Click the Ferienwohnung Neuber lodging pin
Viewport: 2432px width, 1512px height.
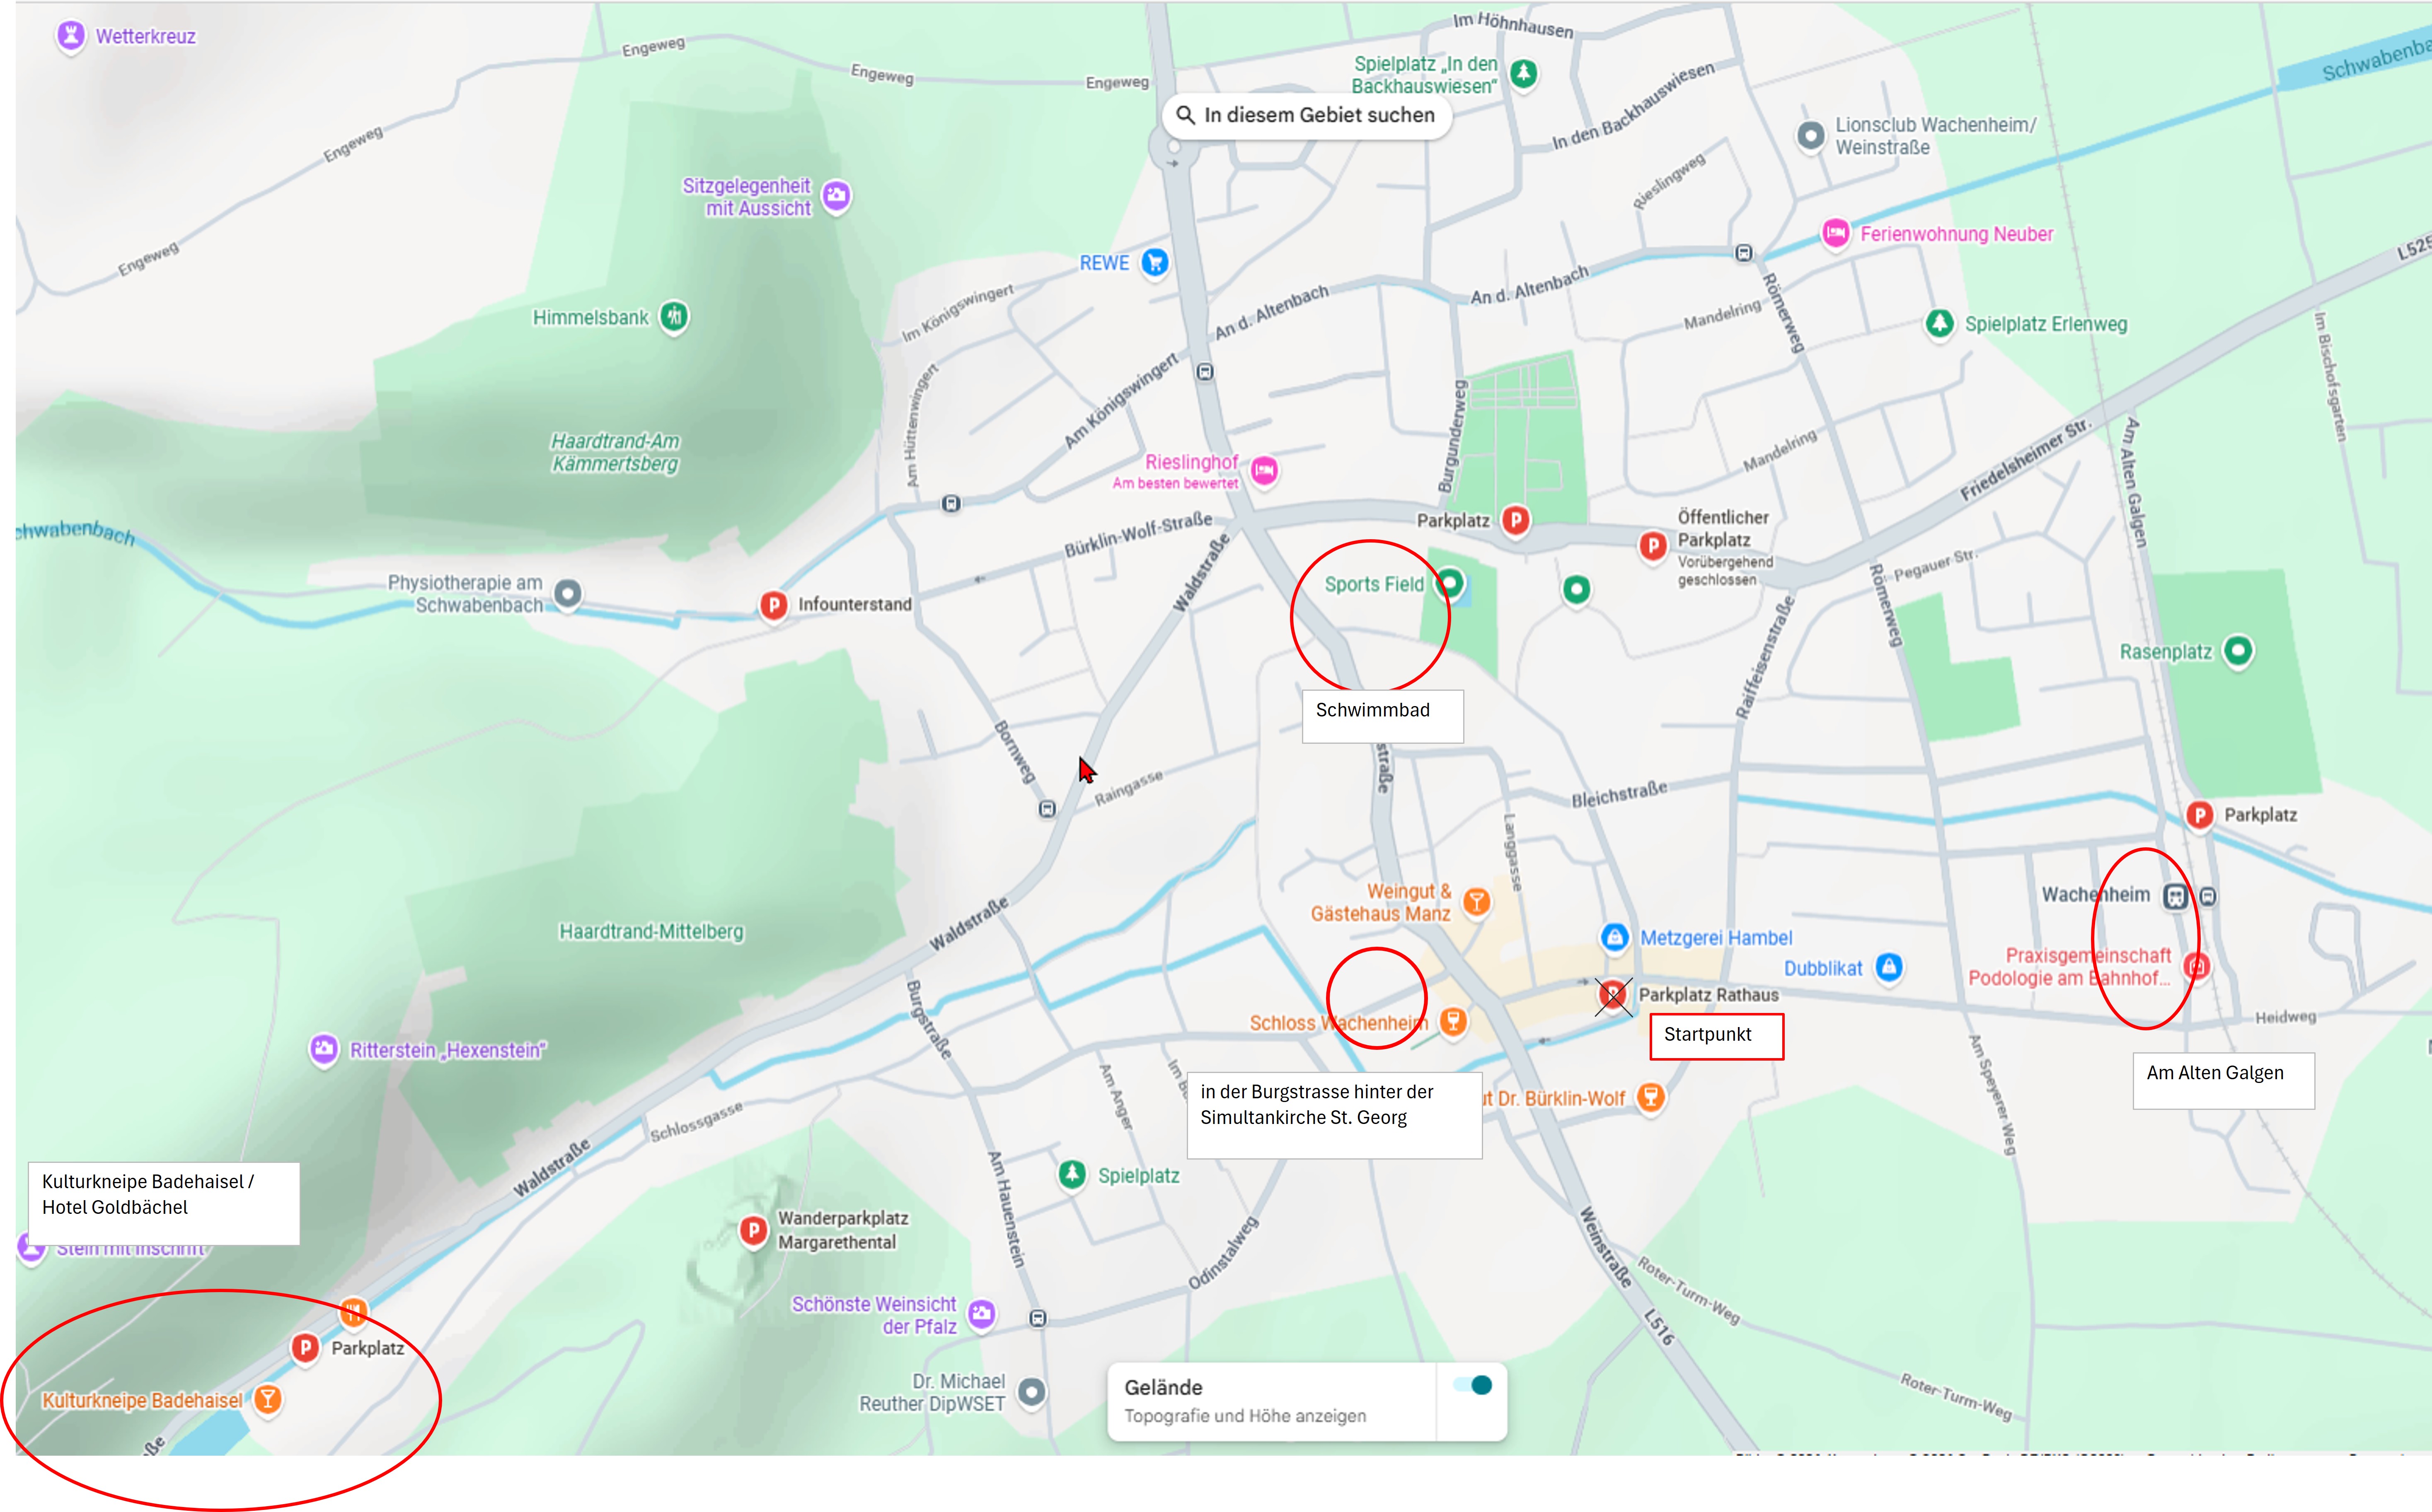point(1836,234)
